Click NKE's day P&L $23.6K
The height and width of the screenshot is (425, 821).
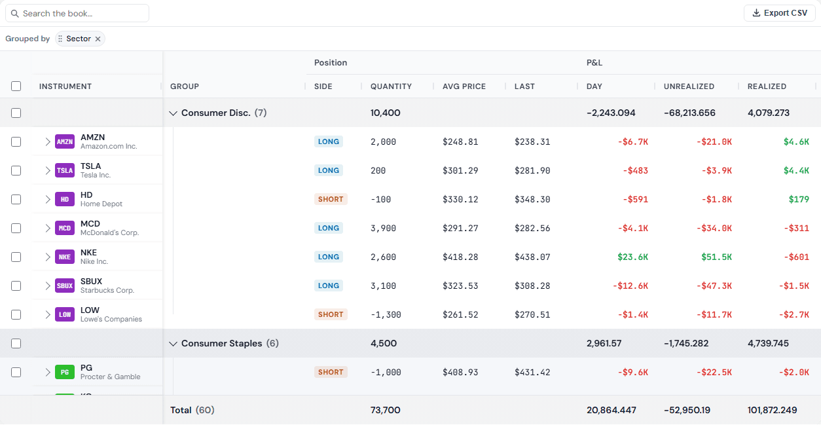point(632,257)
